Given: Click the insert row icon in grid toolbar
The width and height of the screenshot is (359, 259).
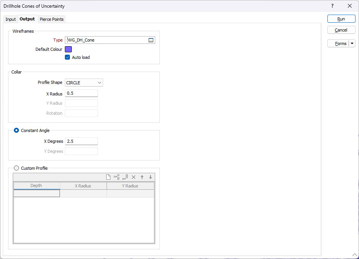Looking at the screenshot, I should click(x=117, y=177).
